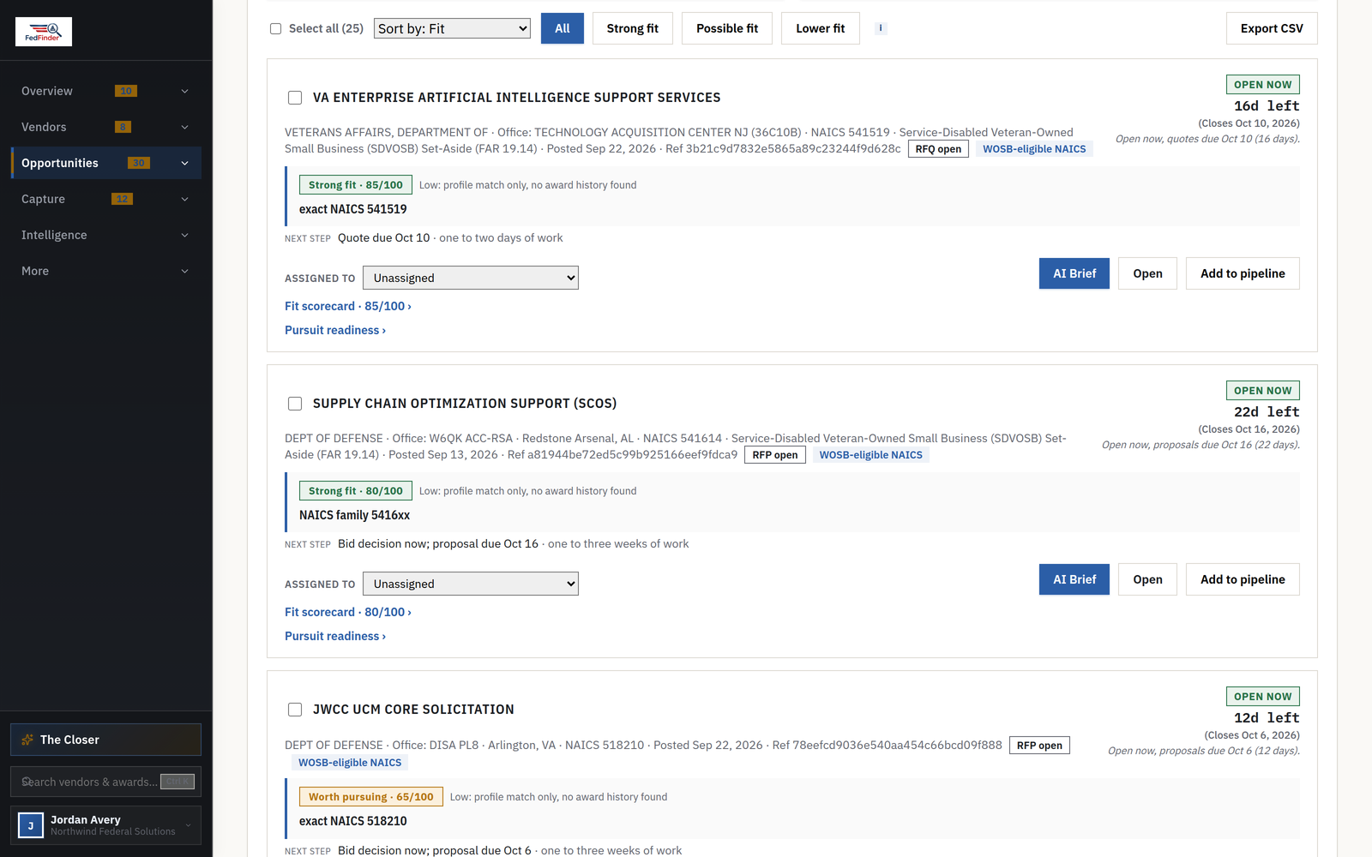Image resolution: width=1372 pixels, height=857 pixels.
Task: Open the Overview count badge
Action: [x=126, y=91]
